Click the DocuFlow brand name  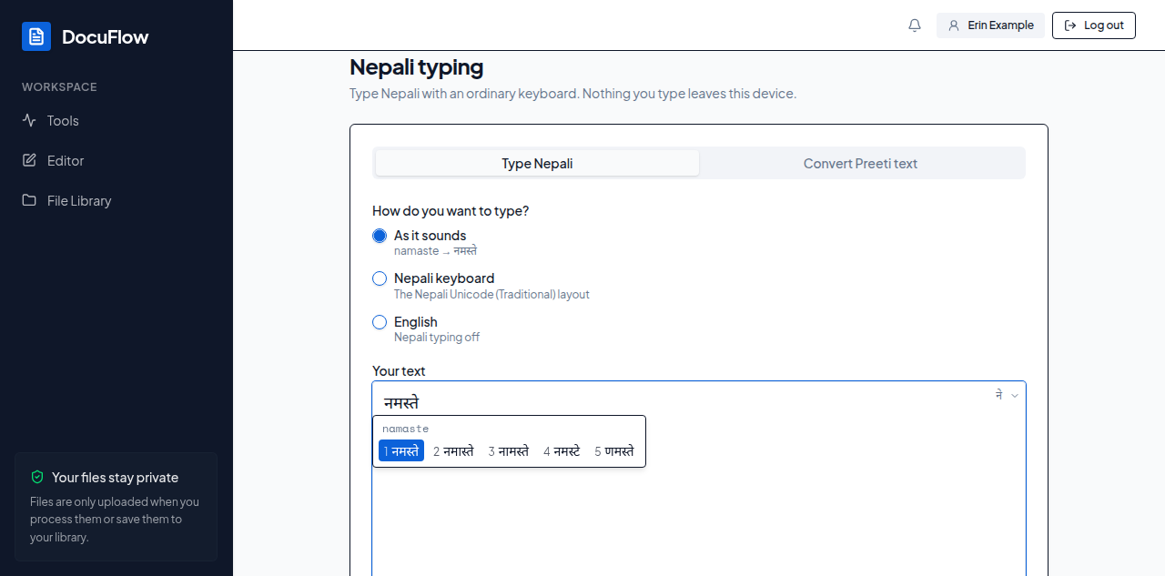pos(105,36)
